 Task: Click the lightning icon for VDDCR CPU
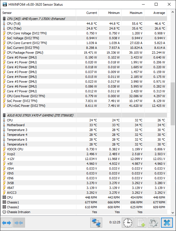pos(4,149)
